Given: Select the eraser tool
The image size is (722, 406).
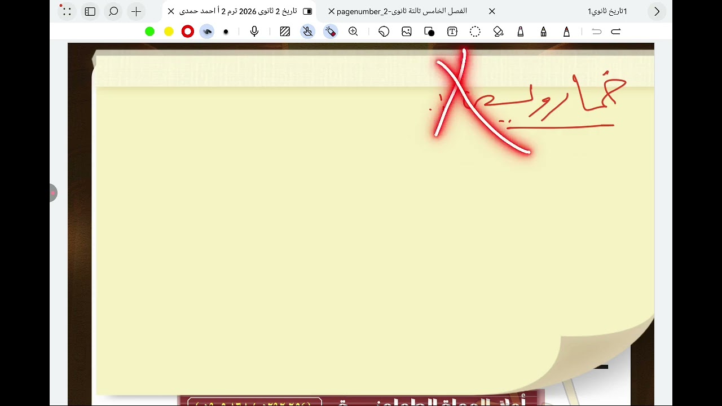Looking at the screenshot, I should (498, 32).
